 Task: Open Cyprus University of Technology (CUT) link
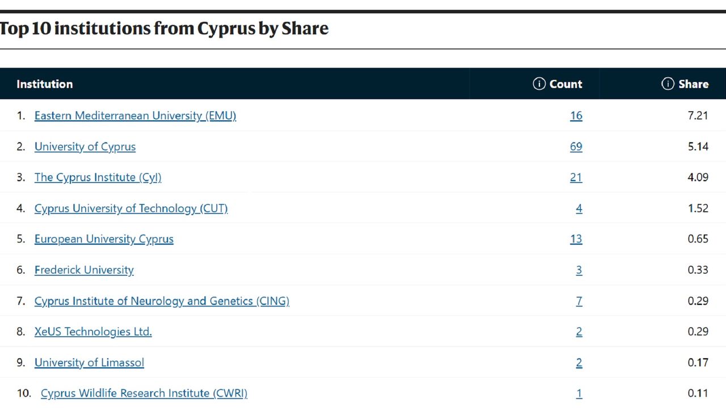131,208
